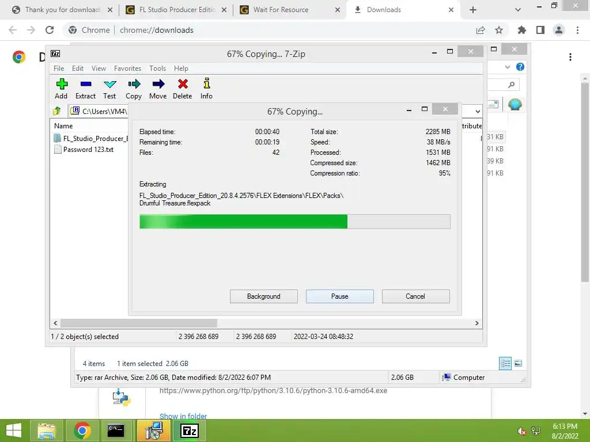Screen dimensions: 590x442
Task: Click the network tray icon
Action: tap(536, 432)
